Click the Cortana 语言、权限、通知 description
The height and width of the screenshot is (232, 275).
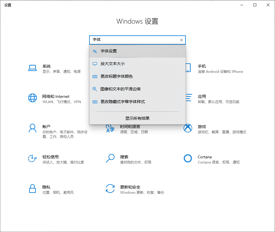(x=219, y=162)
